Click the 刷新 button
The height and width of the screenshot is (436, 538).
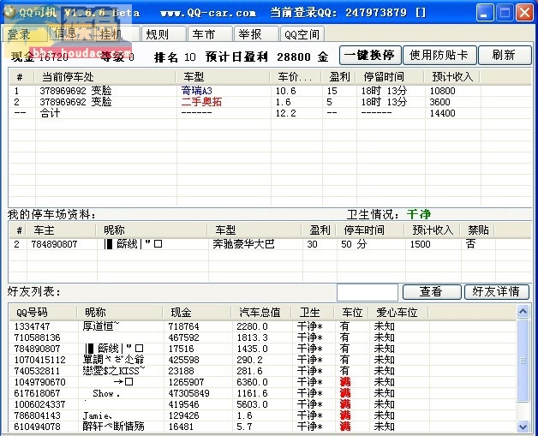(505, 55)
